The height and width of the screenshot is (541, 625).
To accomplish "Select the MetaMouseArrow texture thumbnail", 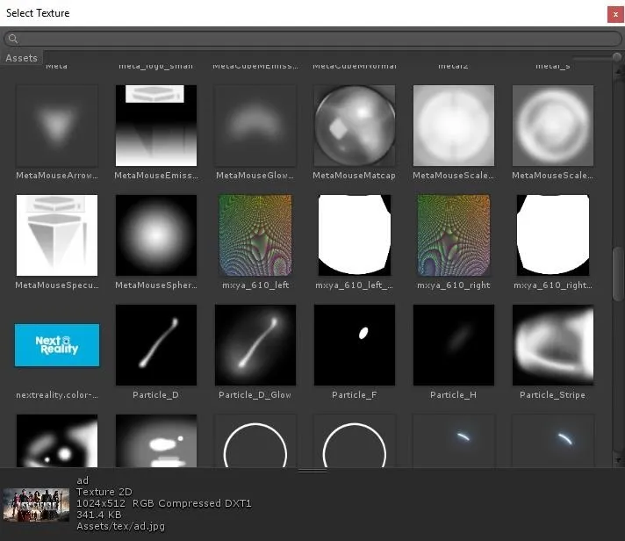I will tap(56, 126).
